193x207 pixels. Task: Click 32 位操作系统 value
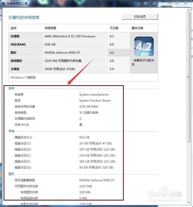click(x=89, y=113)
